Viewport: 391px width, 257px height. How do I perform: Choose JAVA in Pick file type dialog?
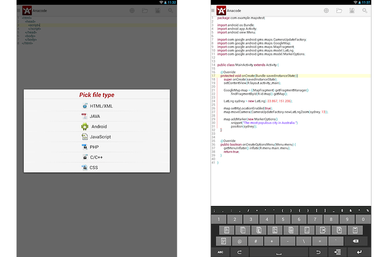[97, 116]
